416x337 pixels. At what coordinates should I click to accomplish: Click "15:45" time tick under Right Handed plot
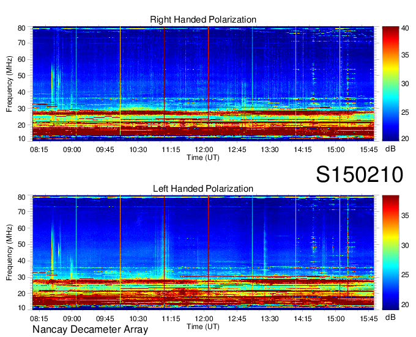coord(369,150)
